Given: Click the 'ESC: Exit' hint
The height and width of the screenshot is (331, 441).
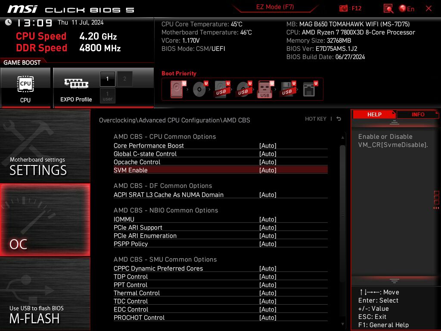Looking at the screenshot, I should [x=372, y=317].
